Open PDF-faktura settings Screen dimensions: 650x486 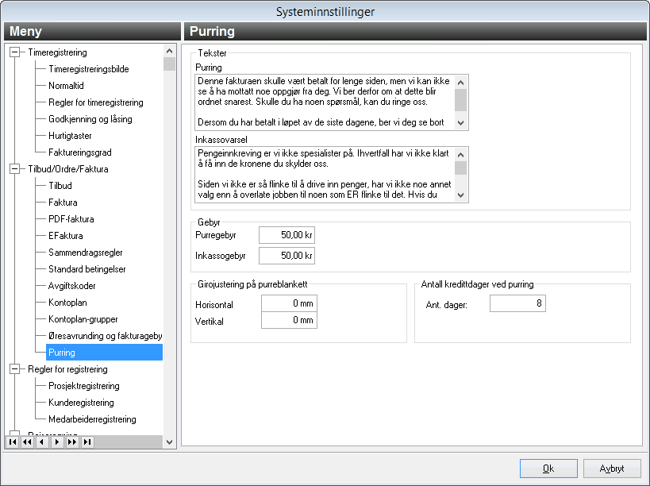tap(71, 219)
